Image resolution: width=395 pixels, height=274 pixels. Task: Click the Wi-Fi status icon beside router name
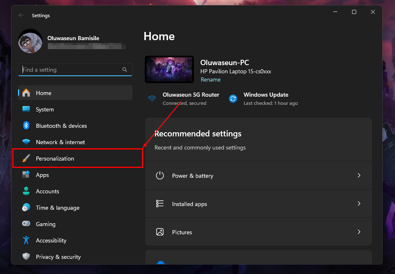click(x=152, y=98)
